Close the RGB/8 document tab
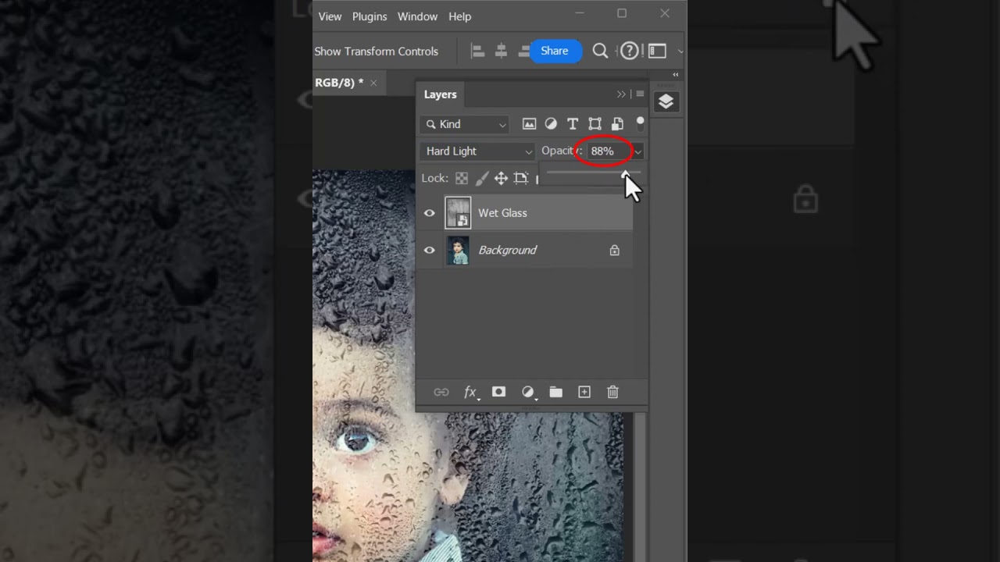The height and width of the screenshot is (562, 1000). pos(373,83)
